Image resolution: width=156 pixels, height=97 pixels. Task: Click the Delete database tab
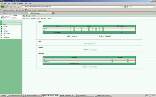[x=49, y=19]
